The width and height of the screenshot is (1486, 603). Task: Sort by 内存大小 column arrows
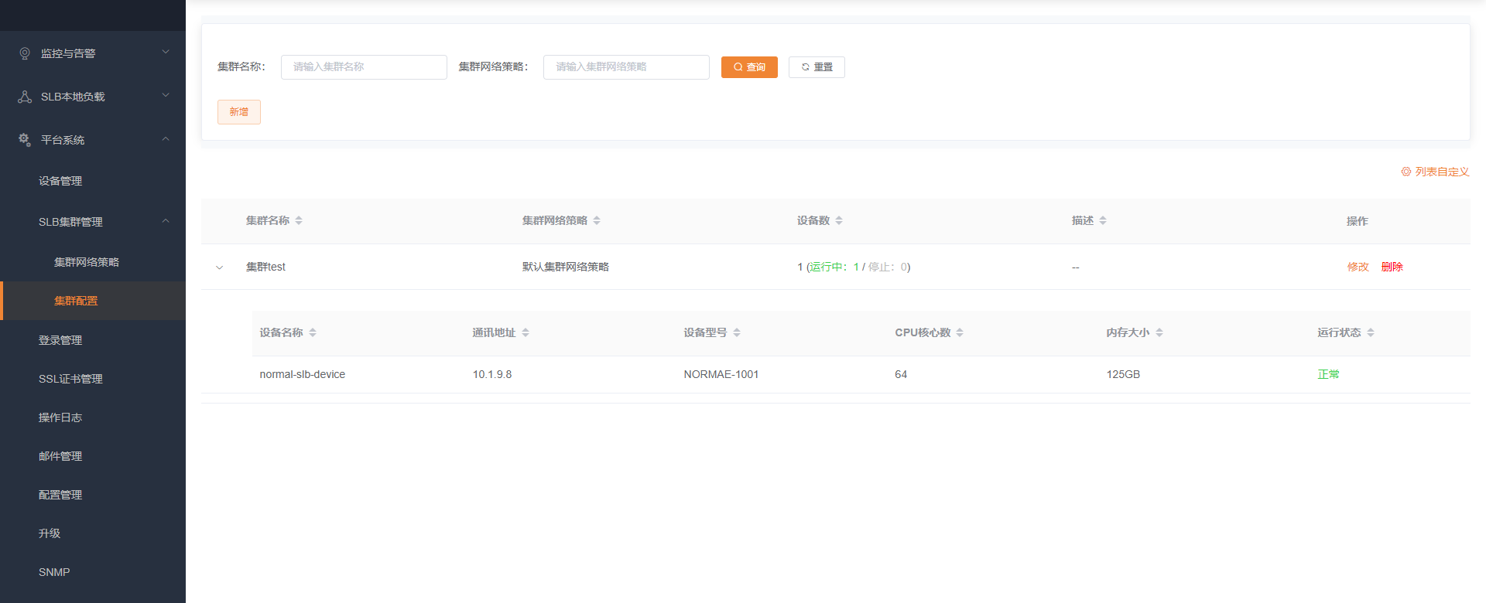tap(1159, 332)
